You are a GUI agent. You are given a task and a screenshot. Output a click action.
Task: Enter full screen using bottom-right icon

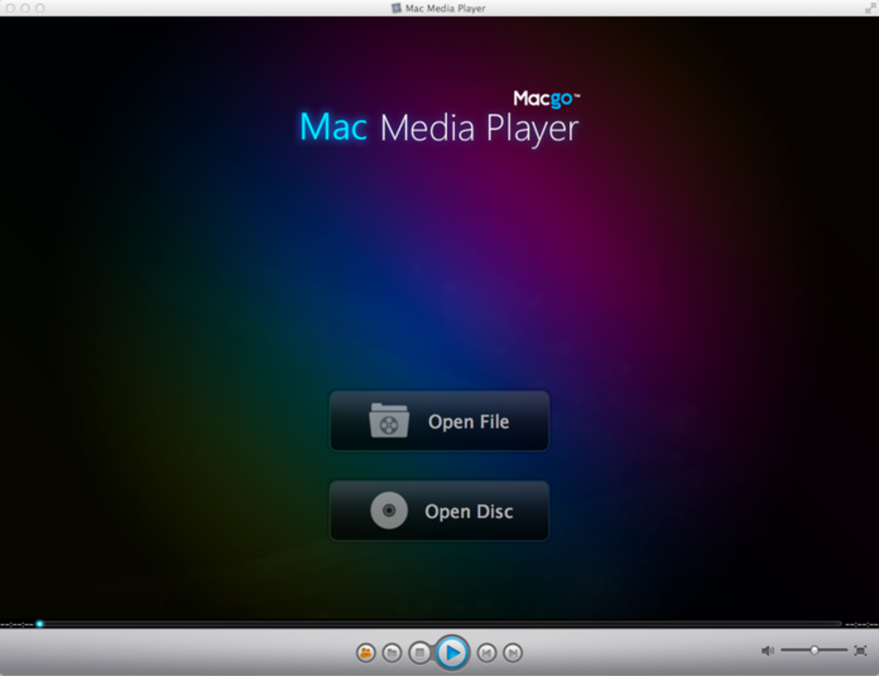pyautogui.click(x=860, y=651)
